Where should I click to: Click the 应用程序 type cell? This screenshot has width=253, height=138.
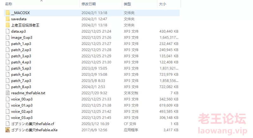131,130
